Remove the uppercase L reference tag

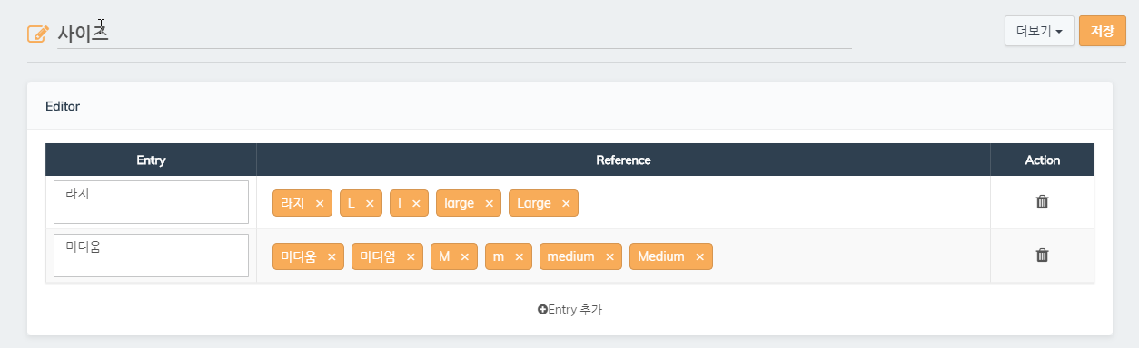click(370, 203)
